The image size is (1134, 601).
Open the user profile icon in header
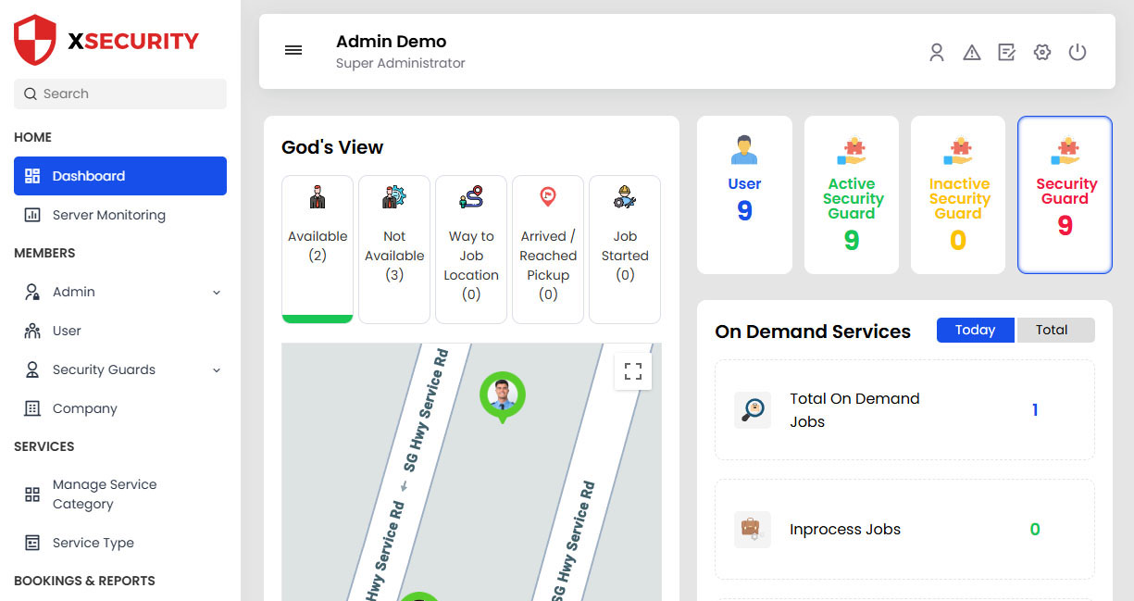(937, 53)
